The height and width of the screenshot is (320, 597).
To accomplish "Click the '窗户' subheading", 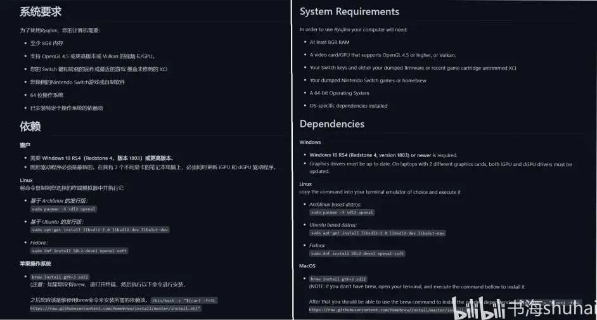I will coord(25,145).
